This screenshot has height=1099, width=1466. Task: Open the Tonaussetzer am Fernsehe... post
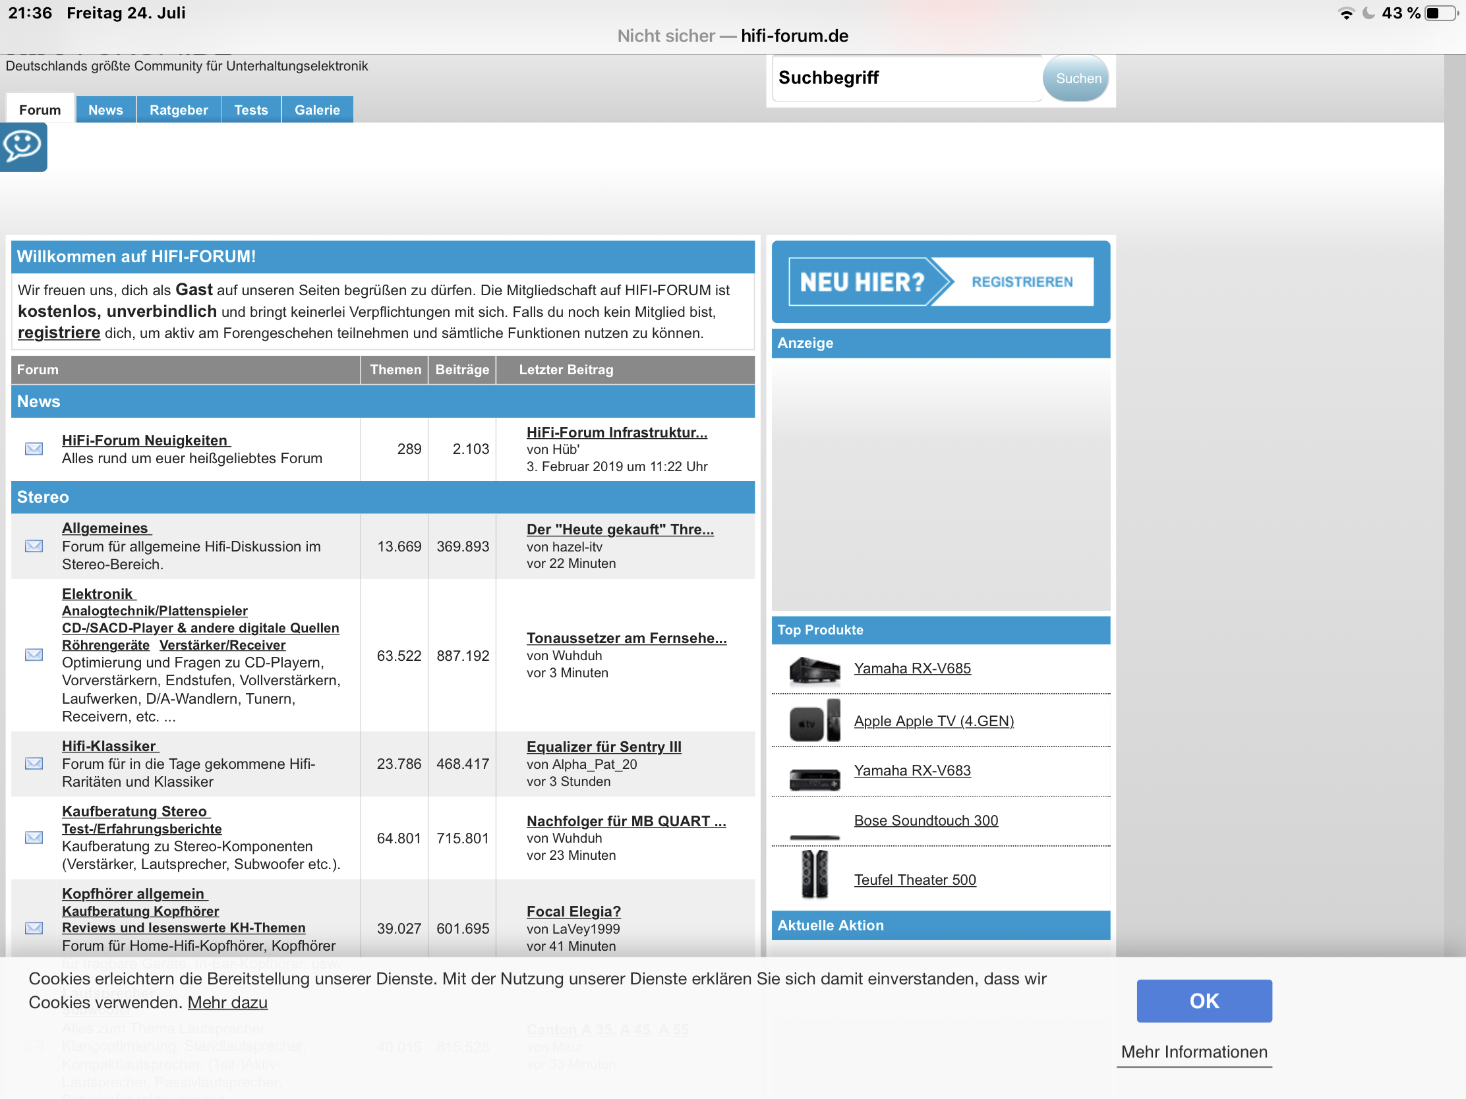pos(627,638)
